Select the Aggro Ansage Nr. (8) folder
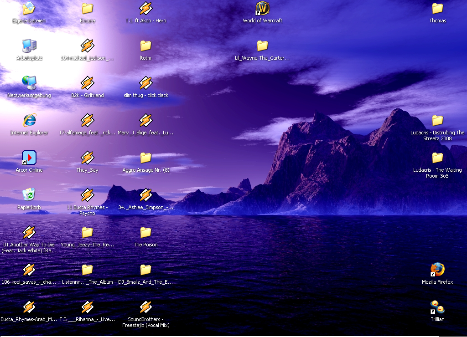The height and width of the screenshot is (337, 467). point(146,158)
